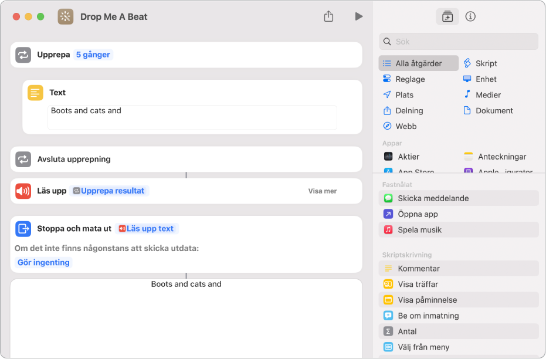Share the Drop Me A Beat shortcut
The width and height of the screenshot is (546, 359).
[328, 16]
